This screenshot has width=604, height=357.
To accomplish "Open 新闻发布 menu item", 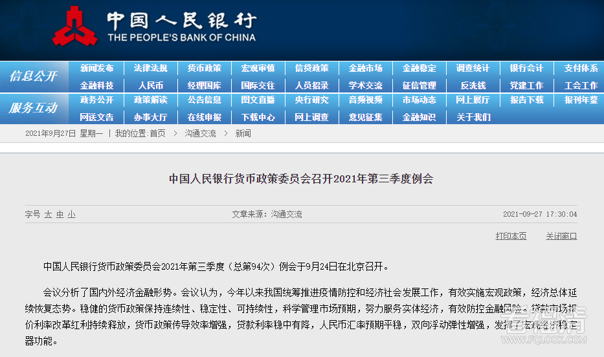I will pyautogui.click(x=96, y=69).
